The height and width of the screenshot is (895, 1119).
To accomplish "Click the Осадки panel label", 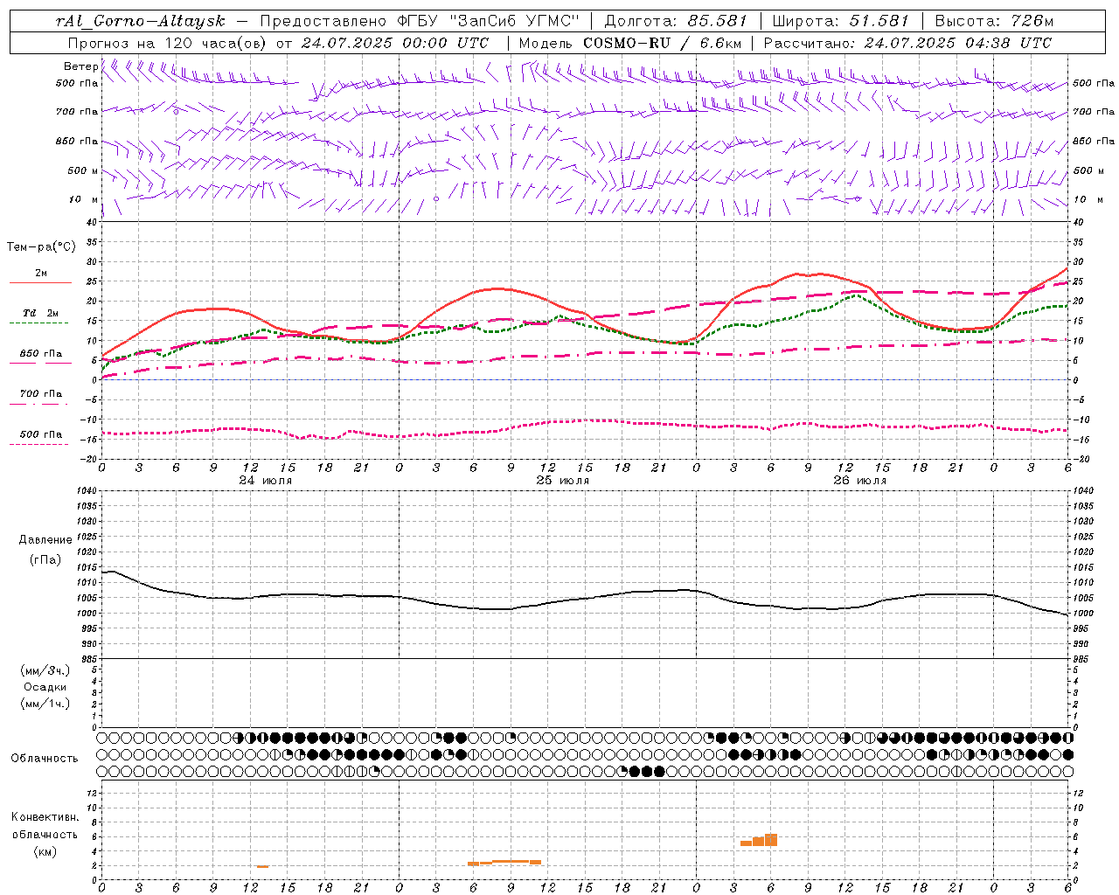I will point(45,687).
